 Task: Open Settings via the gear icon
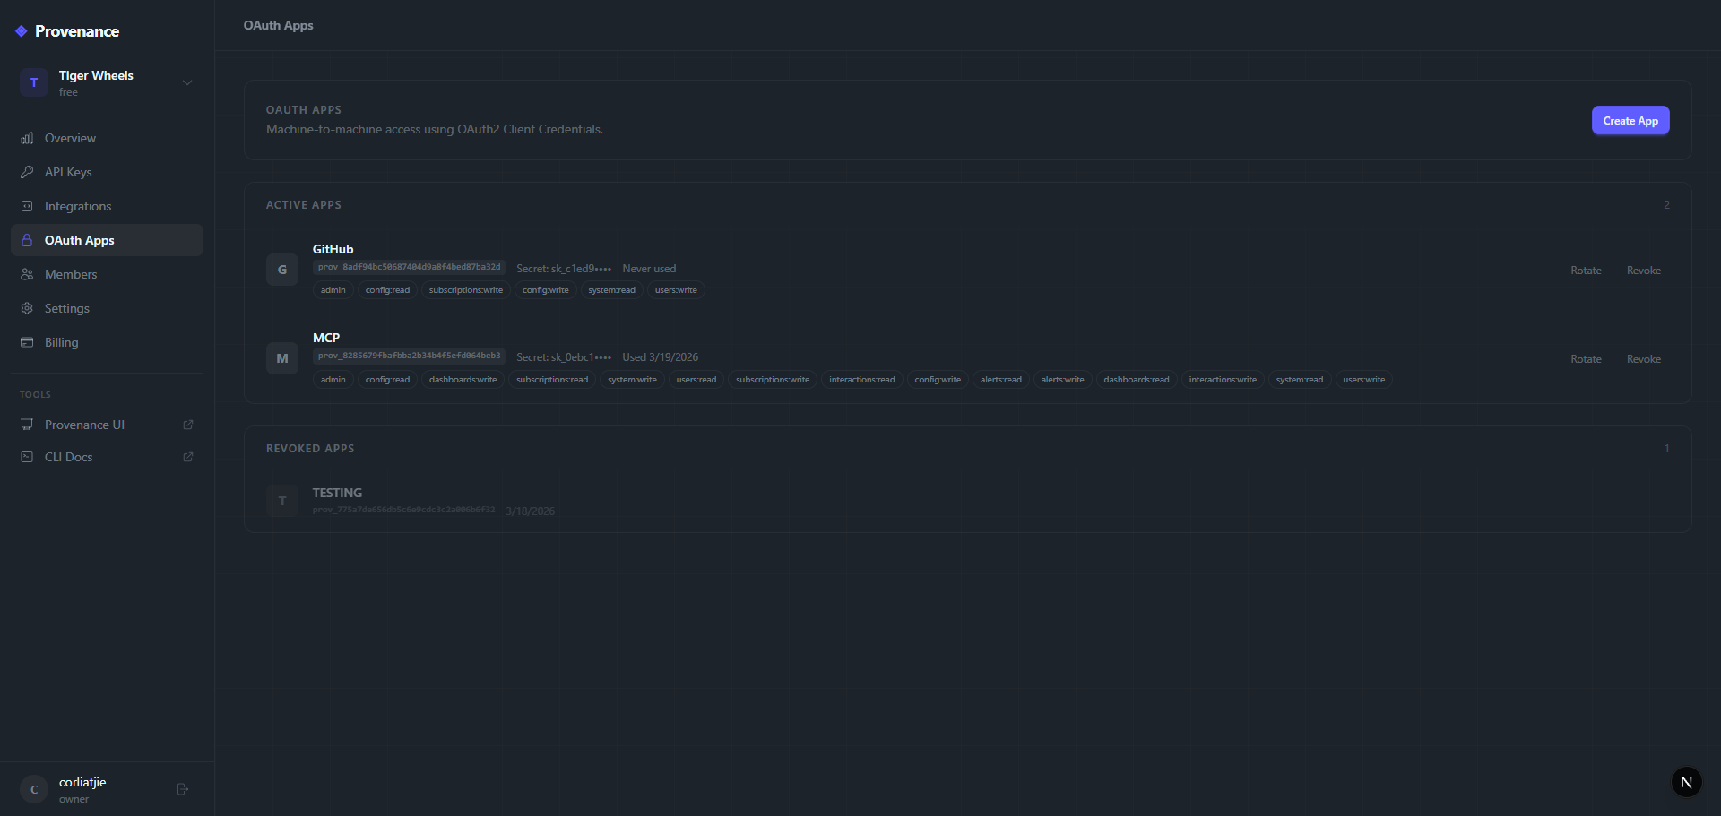pos(28,308)
